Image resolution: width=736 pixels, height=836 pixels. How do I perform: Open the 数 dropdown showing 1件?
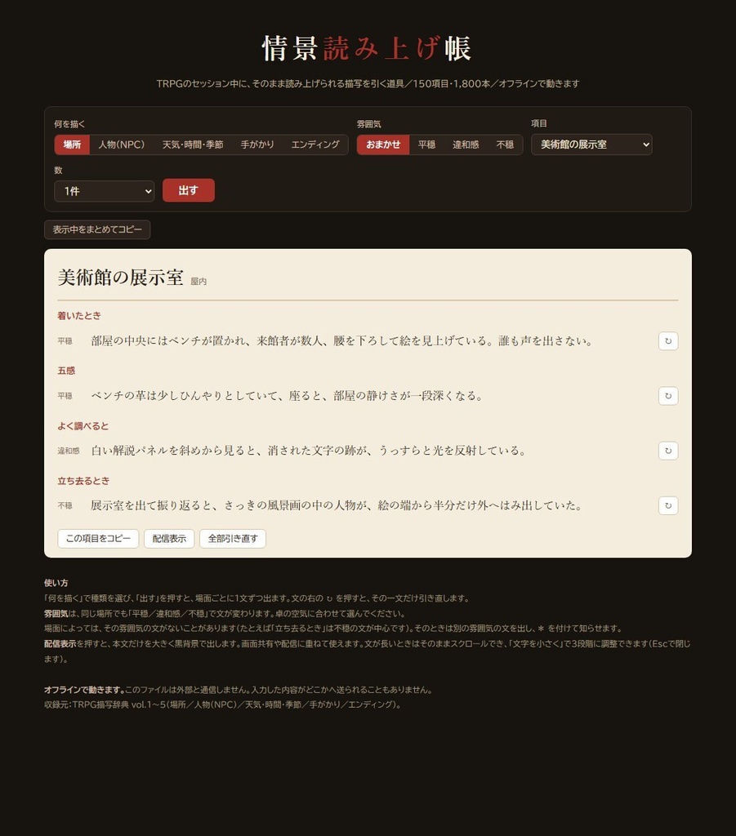[105, 191]
